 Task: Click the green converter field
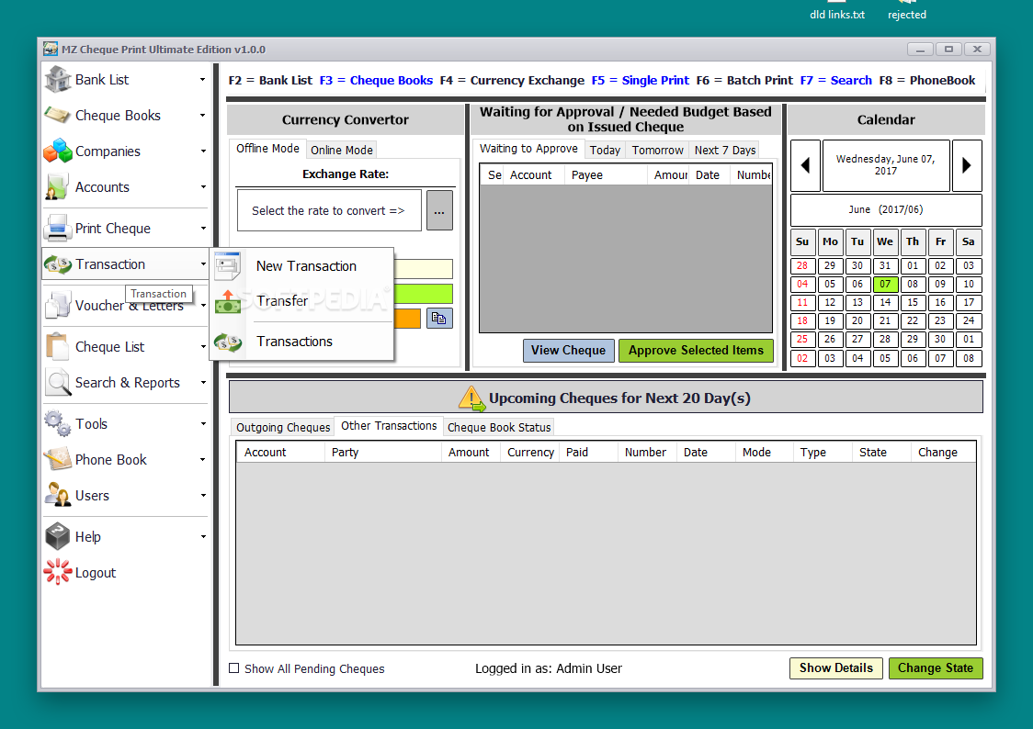[x=423, y=294]
